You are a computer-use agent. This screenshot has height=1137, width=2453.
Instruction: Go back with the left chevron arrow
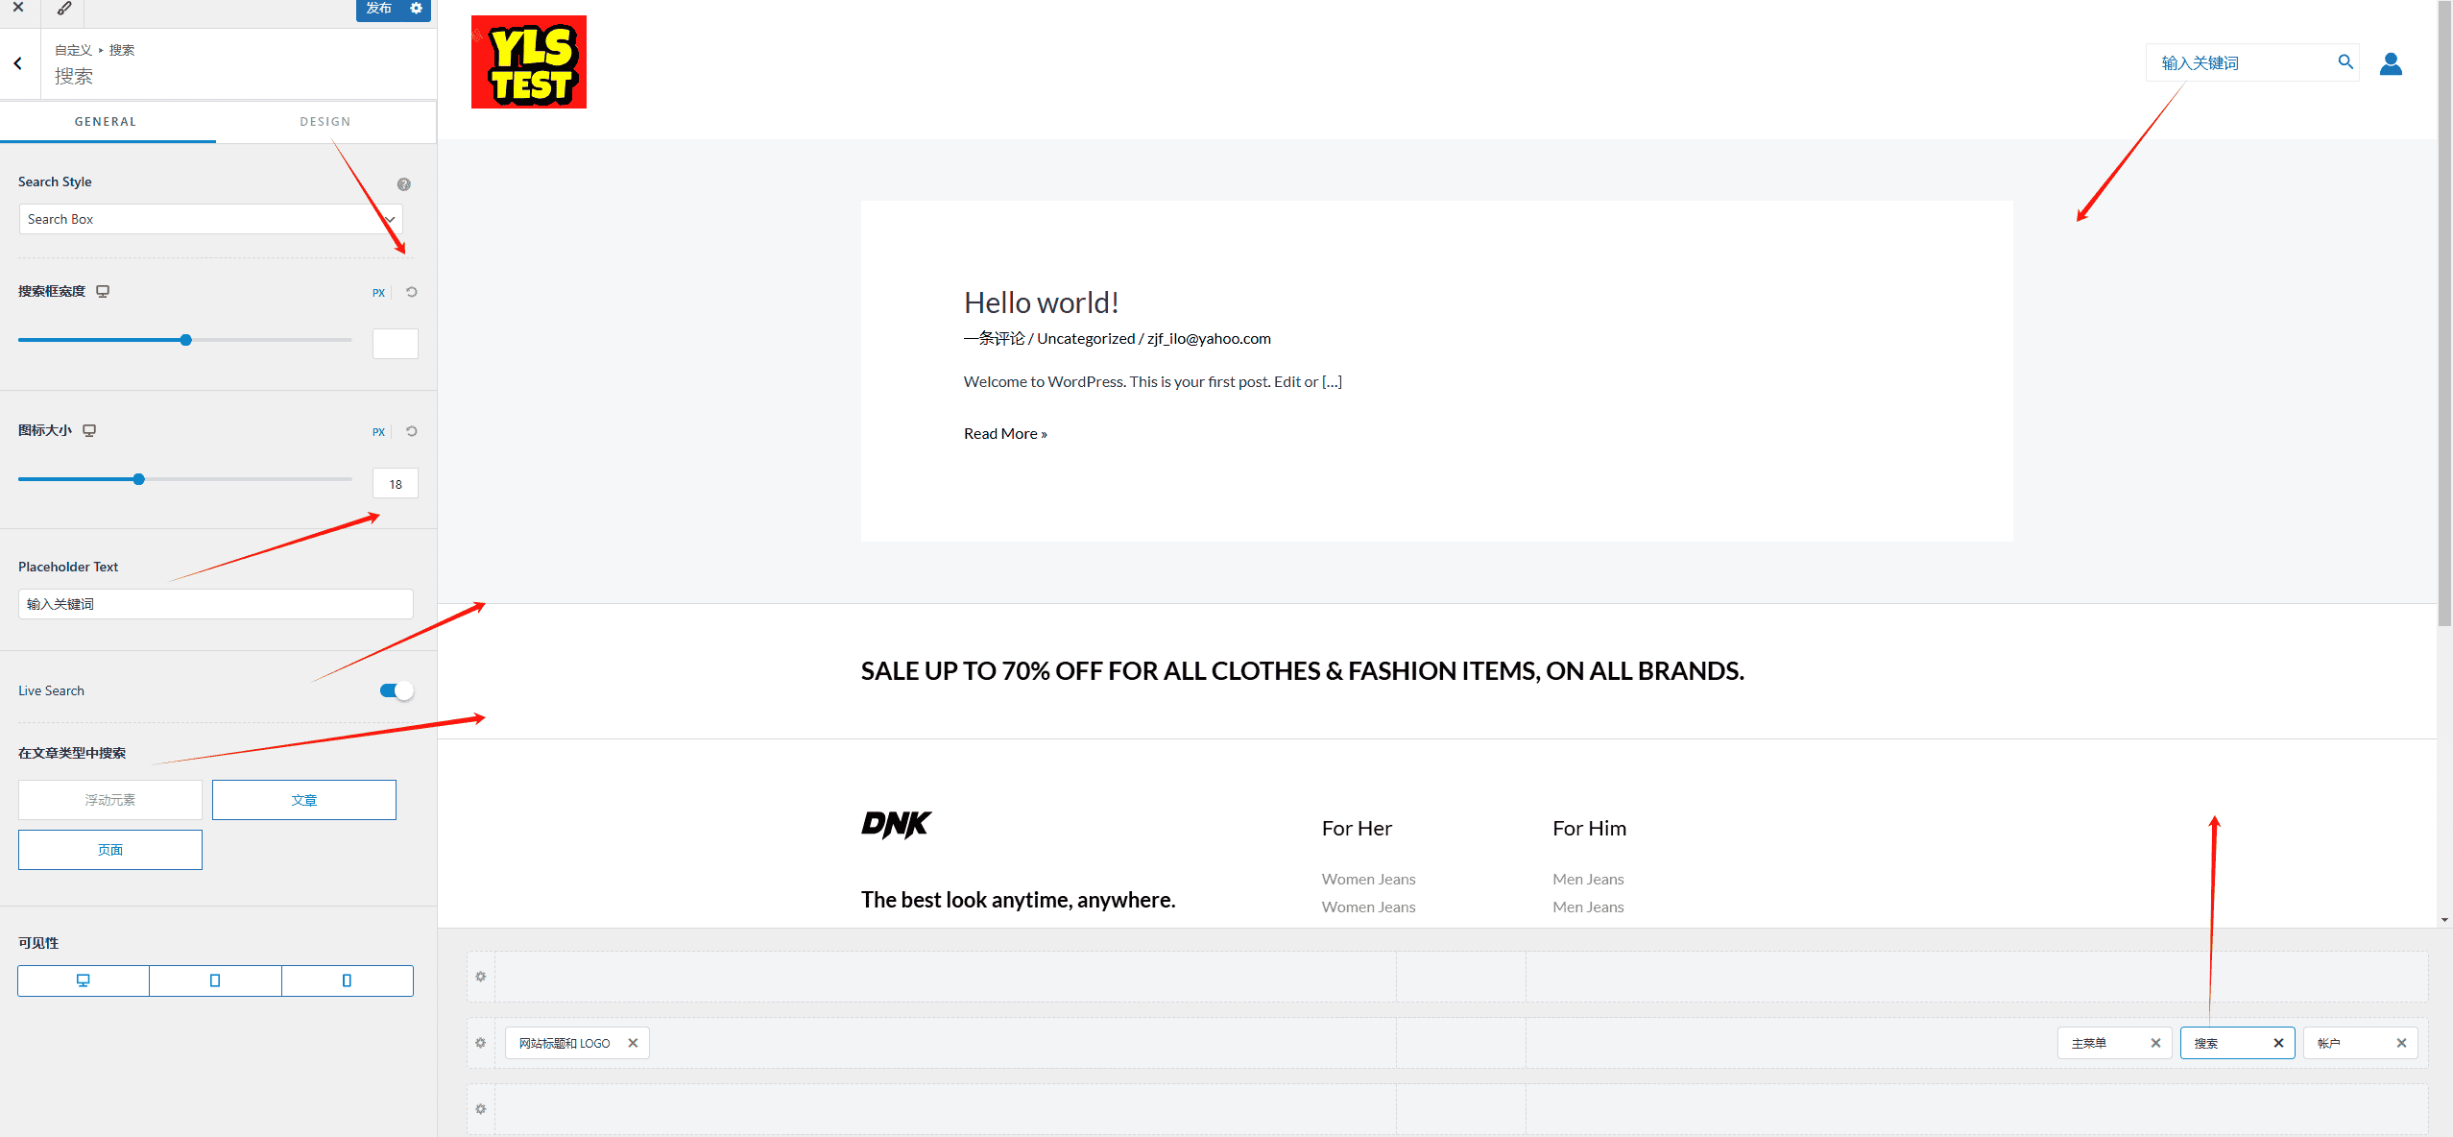[x=18, y=63]
